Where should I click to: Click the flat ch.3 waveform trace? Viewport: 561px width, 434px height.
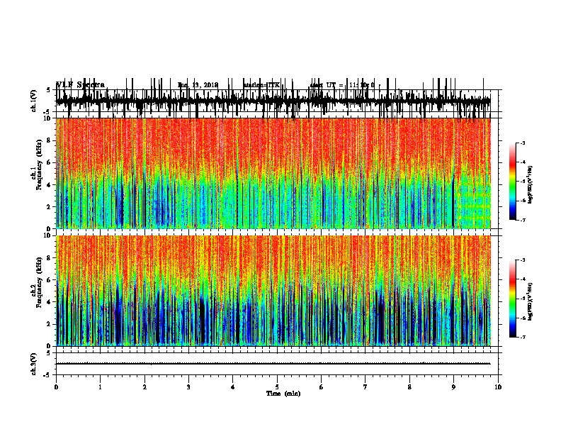pyautogui.click(x=273, y=364)
